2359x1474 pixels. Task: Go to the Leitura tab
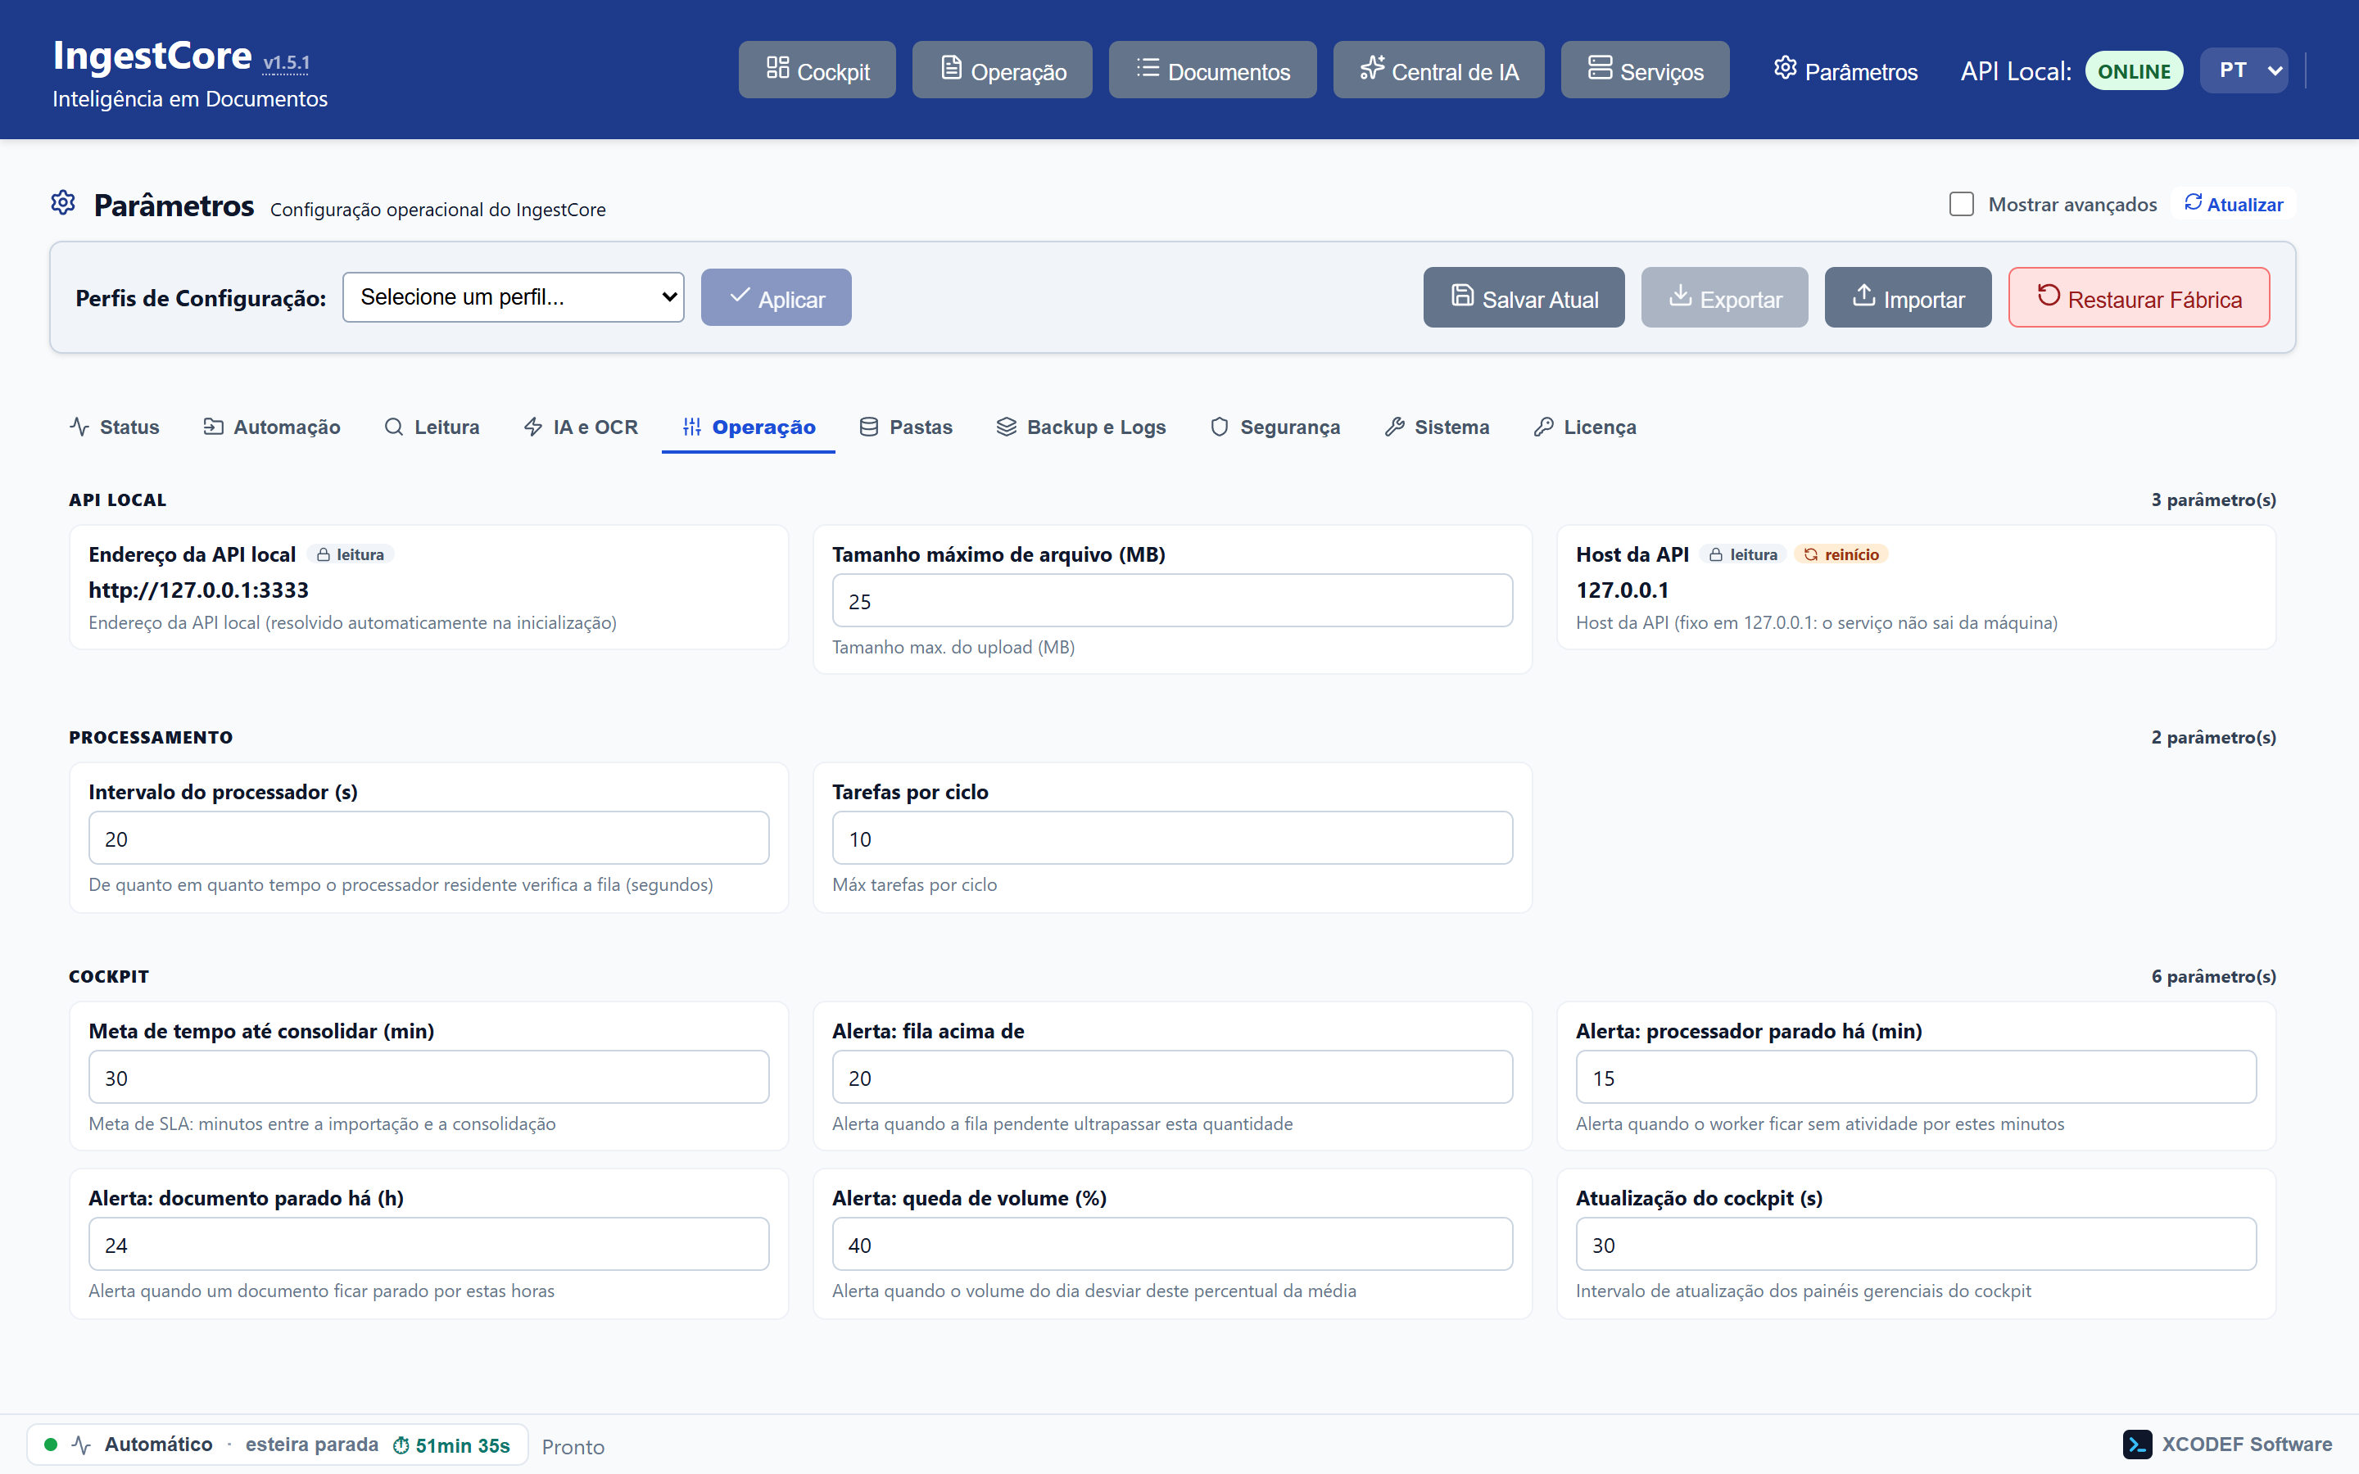tap(432, 427)
